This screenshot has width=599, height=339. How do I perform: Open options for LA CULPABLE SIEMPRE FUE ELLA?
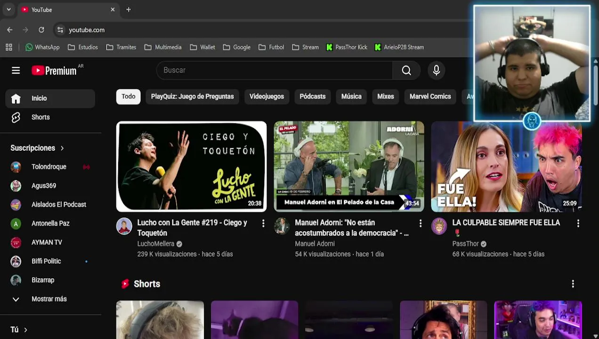[x=578, y=223]
